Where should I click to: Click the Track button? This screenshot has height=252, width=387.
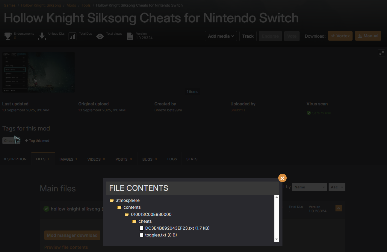click(x=248, y=36)
